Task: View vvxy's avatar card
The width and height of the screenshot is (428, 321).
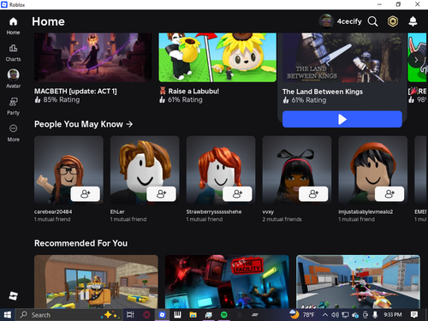Action: [x=297, y=169]
